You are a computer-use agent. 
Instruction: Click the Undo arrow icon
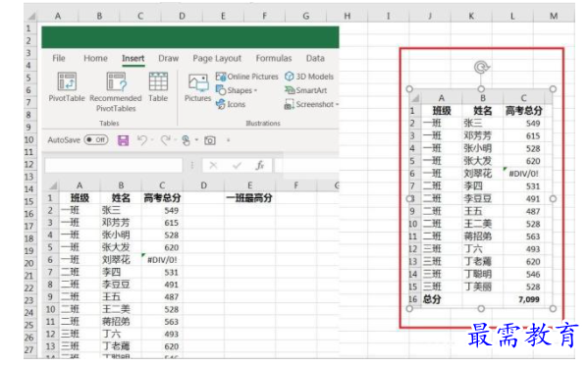pyautogui.click(x=142, y=140)
